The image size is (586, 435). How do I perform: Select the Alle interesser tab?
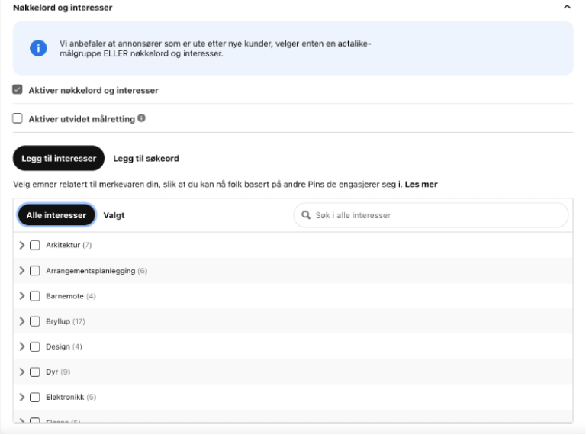[56, 215]
